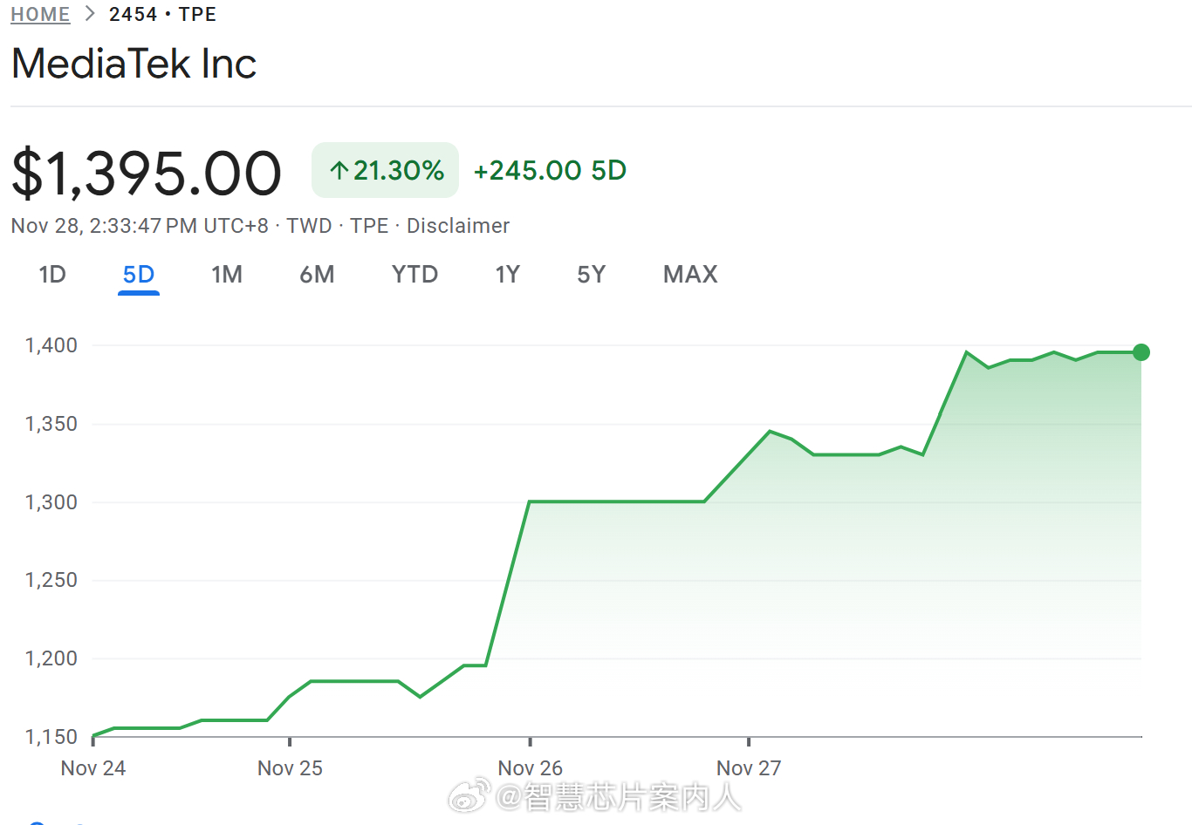Click the 2454 • TPE ticker breadcrumb
Viewport: 1192px width, 825px height.
(x=162, y=15)
